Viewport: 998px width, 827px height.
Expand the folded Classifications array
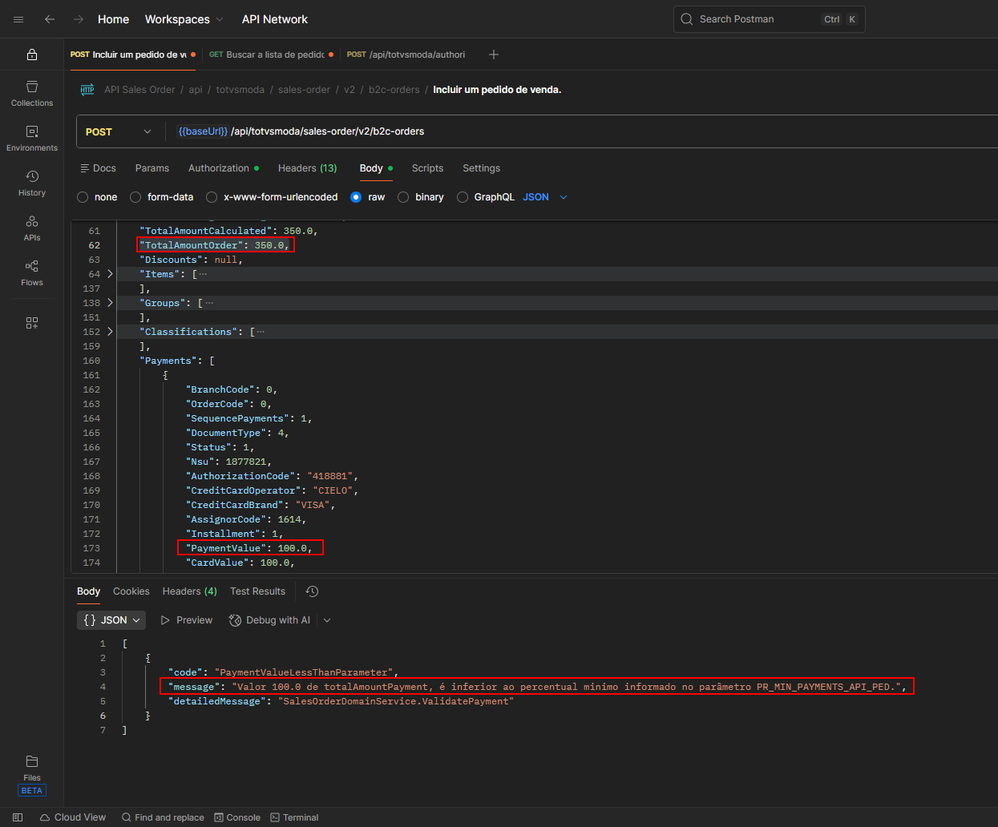[x=110, y=332]
